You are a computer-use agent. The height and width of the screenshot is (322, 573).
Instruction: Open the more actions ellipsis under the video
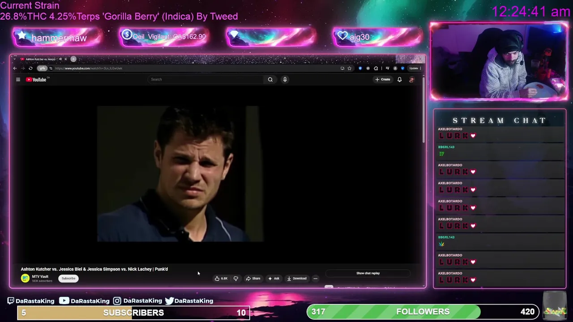click(315, 279)
